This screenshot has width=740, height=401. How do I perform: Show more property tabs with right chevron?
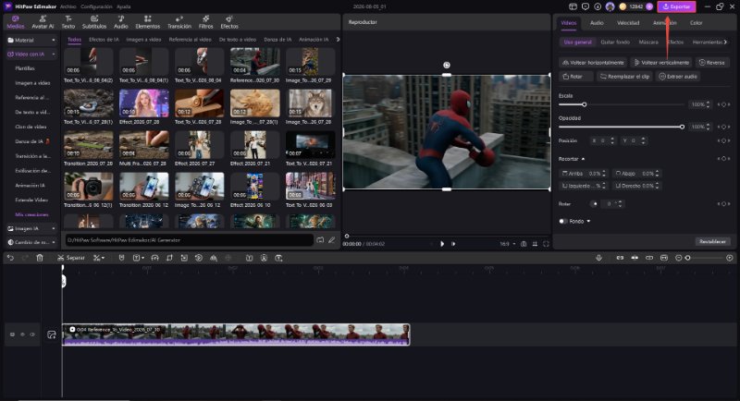tap(725, 42)
